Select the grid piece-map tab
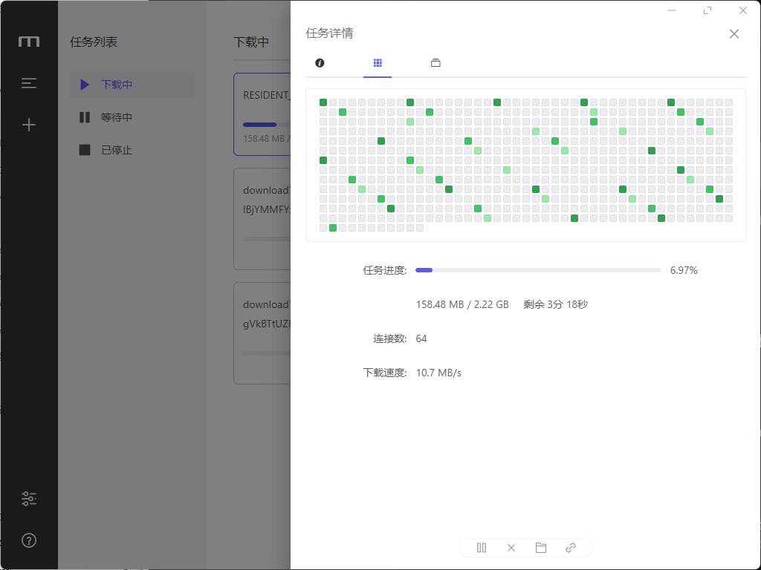The image size is (761, 570). [378, 63]
